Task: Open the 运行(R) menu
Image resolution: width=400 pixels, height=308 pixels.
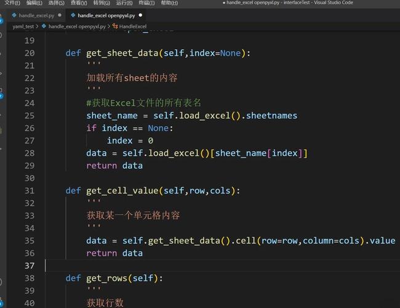Action: tap(124, 3)
